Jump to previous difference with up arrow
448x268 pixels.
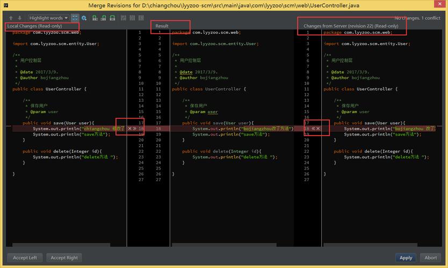(x=11, y=18)
